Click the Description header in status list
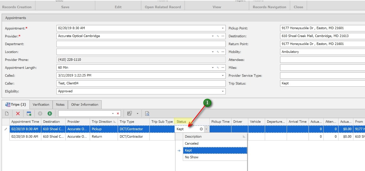365x171 pixels. pyautogui.click(x=215, y=137)
